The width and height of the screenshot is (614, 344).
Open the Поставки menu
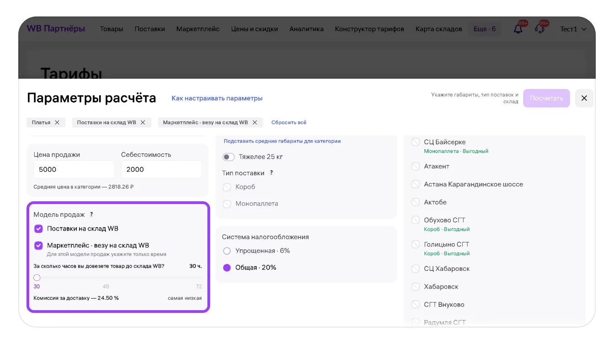tap(150, 29)
